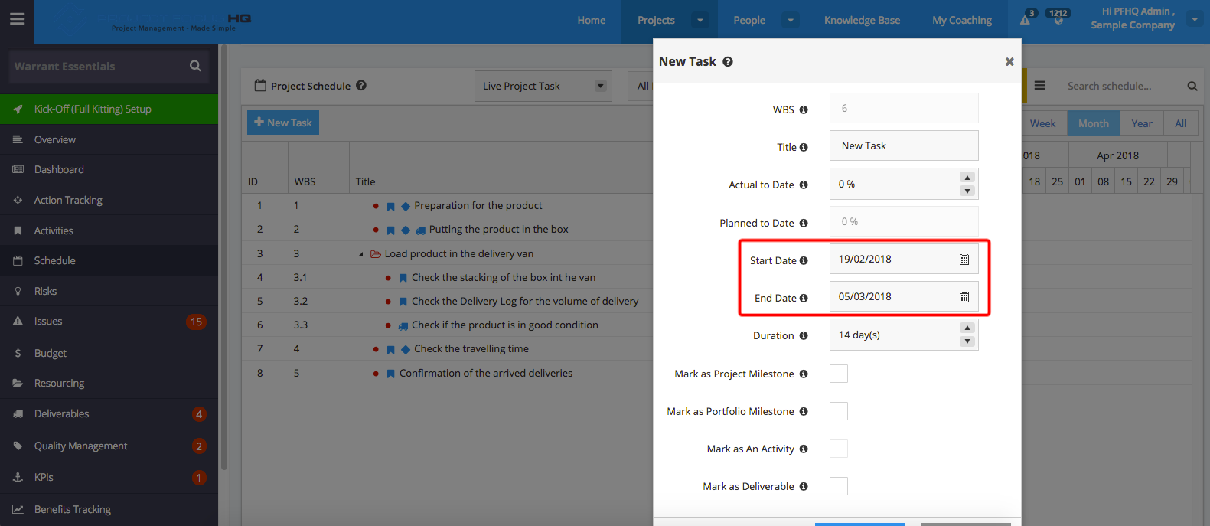Tick the Mark as Deliverable checkbox
The height and width of the screenshot is (526, 1210).
click(839, 486)
